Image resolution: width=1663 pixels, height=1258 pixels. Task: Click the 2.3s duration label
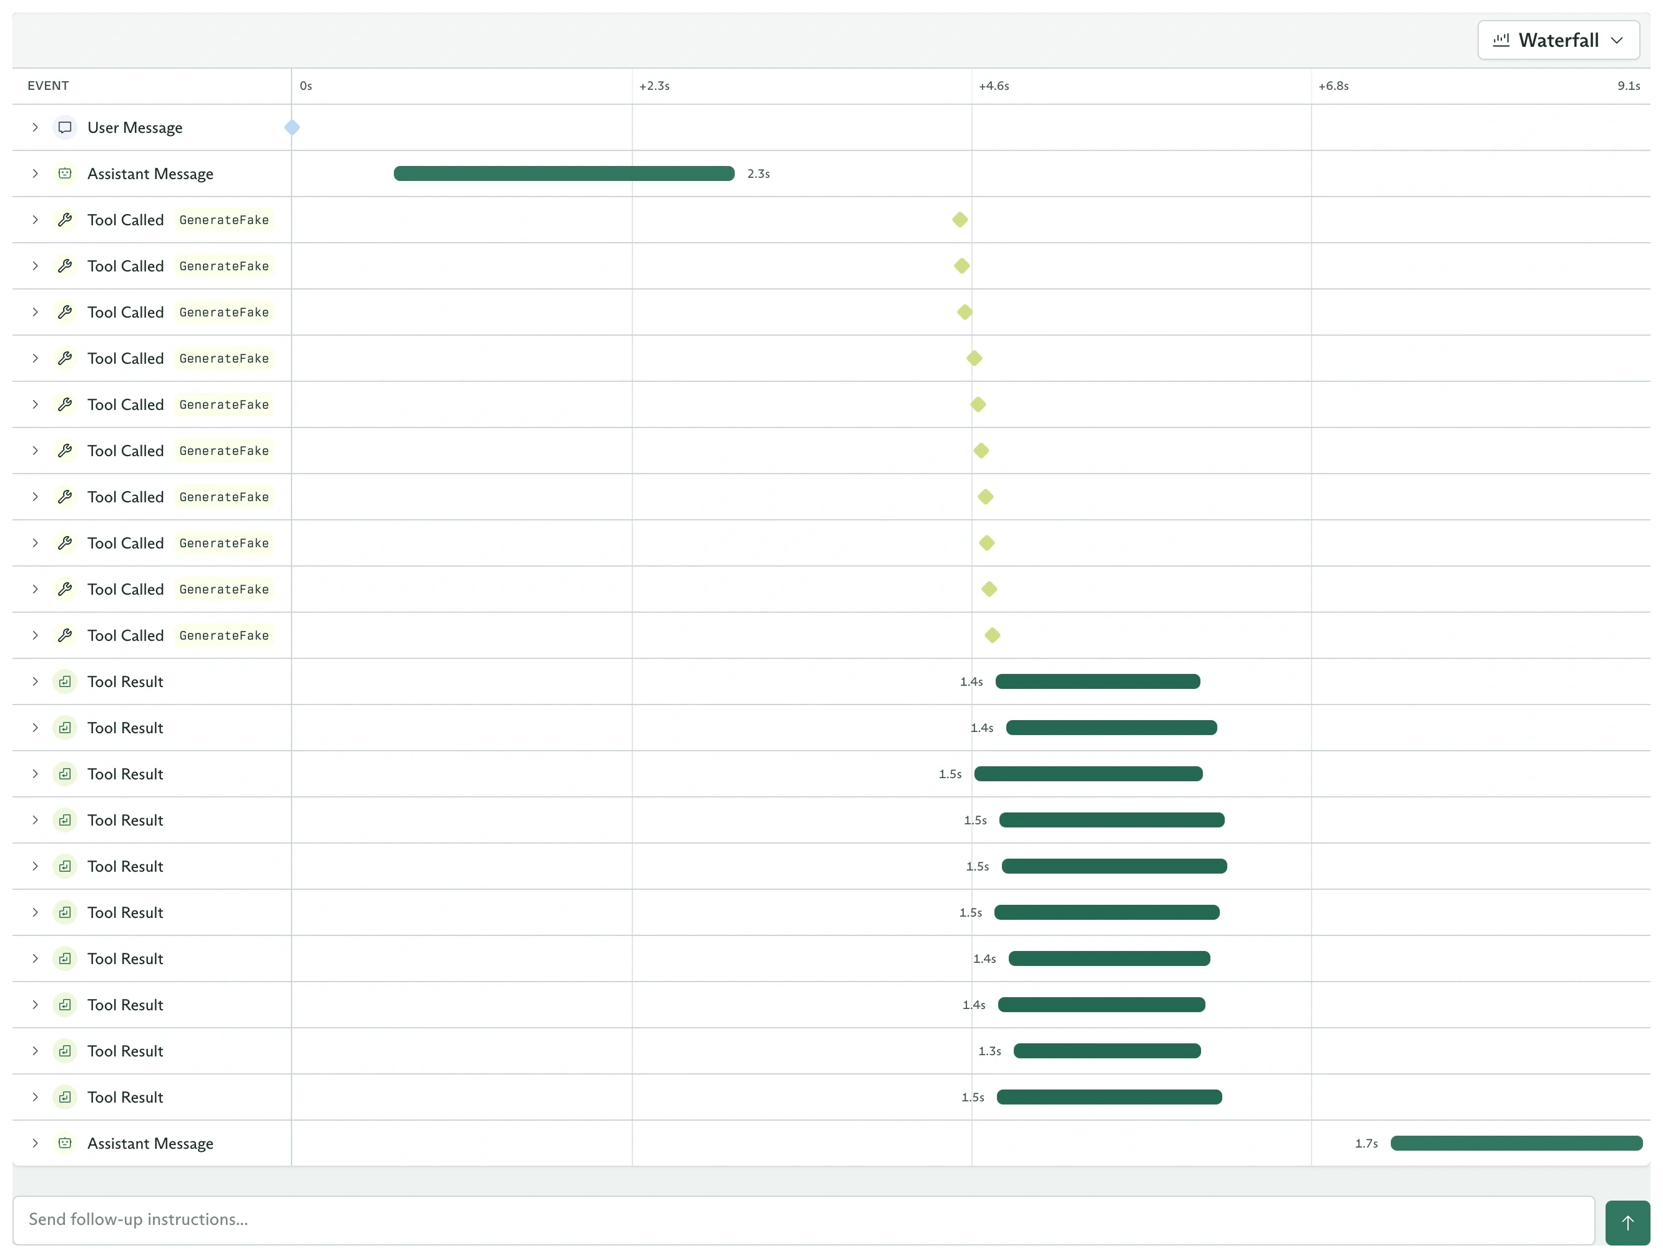758,173
